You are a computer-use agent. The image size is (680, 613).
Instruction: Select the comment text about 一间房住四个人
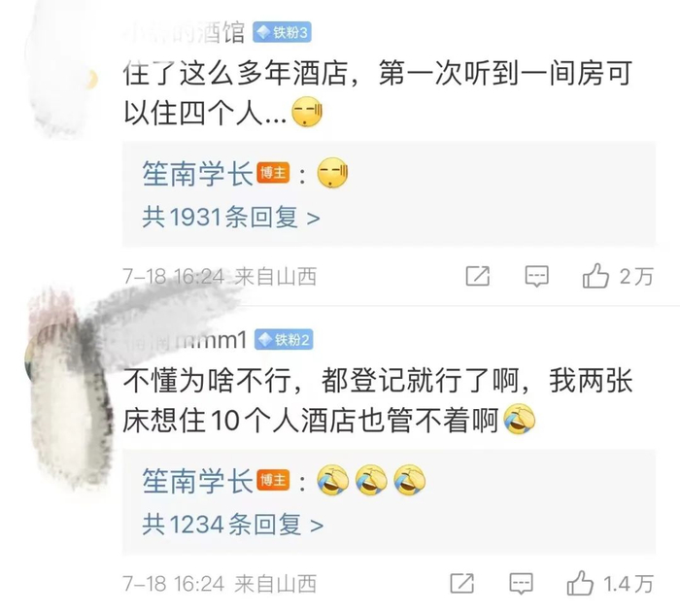point(377,93)
